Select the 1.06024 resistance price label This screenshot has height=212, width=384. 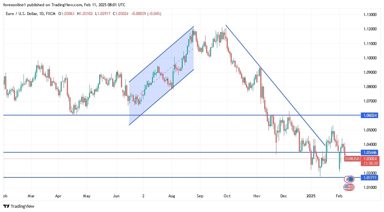tap(370, 115)
